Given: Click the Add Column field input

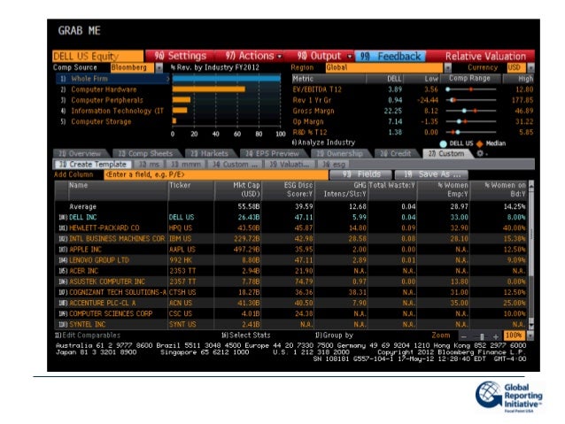Looking at the screenshot, I should [216, 174].
